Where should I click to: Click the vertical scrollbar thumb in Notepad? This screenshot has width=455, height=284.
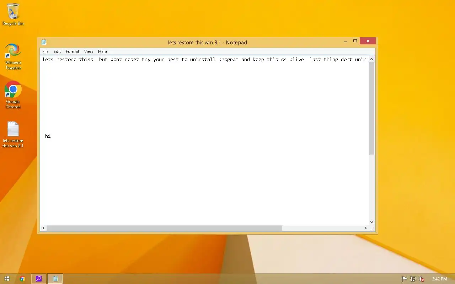tap(372, 108)
